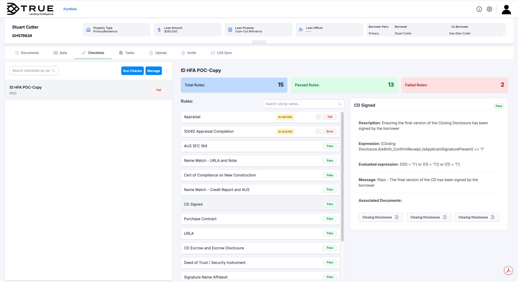Click the Run Checks button
Screen dimensions: 518x282
point(132,71)
